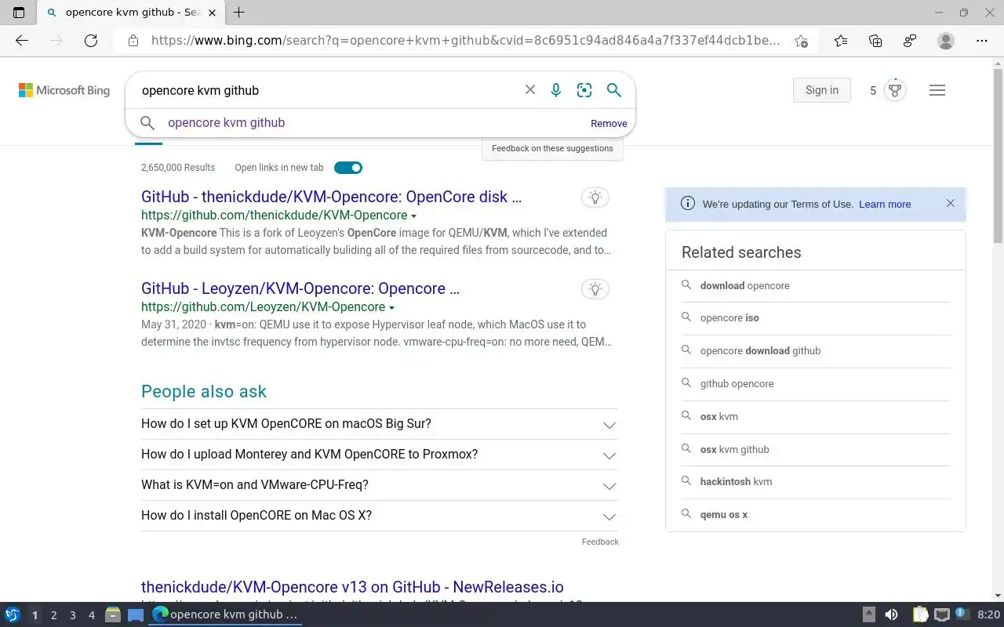Toggle Open links in new tab
The image size is (1004, 627).
[348, 168]
